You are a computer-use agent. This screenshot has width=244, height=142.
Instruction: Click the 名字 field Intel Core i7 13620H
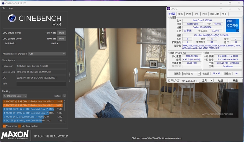(x=202, y=20)
